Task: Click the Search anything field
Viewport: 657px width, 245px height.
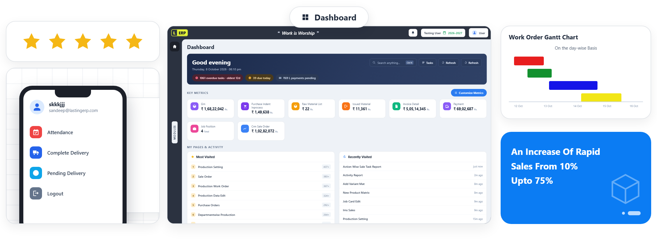Action: point(393,63)
